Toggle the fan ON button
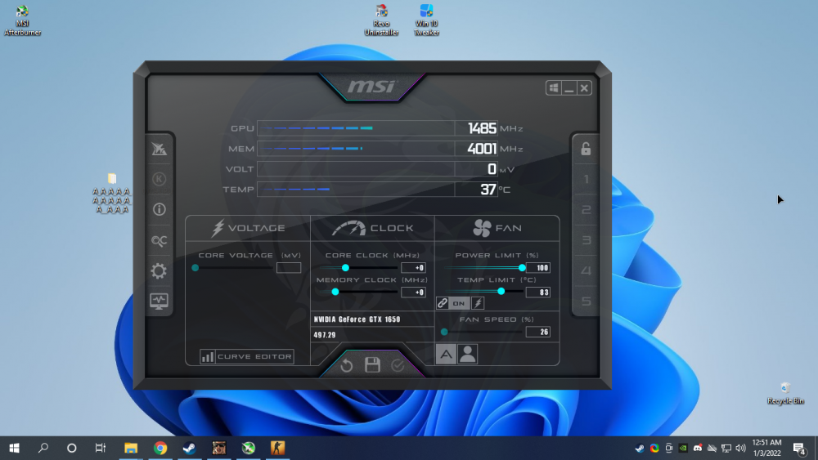Viewport: 818px width, 460px height. coord(459,302)
